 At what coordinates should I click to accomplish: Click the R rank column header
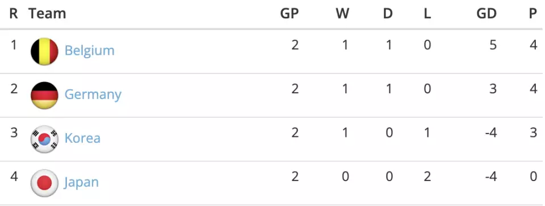(14, 14)
